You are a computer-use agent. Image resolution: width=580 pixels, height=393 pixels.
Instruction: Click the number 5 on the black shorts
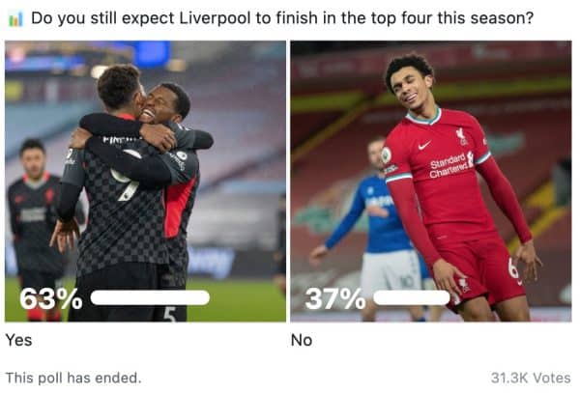pyautogui.click(x=170, y=315)
